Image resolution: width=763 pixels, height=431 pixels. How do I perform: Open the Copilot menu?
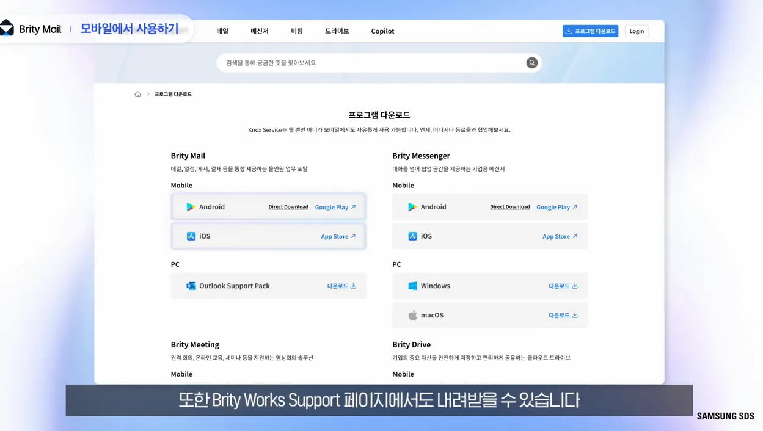pyautogui.click(x=383, y=31)
